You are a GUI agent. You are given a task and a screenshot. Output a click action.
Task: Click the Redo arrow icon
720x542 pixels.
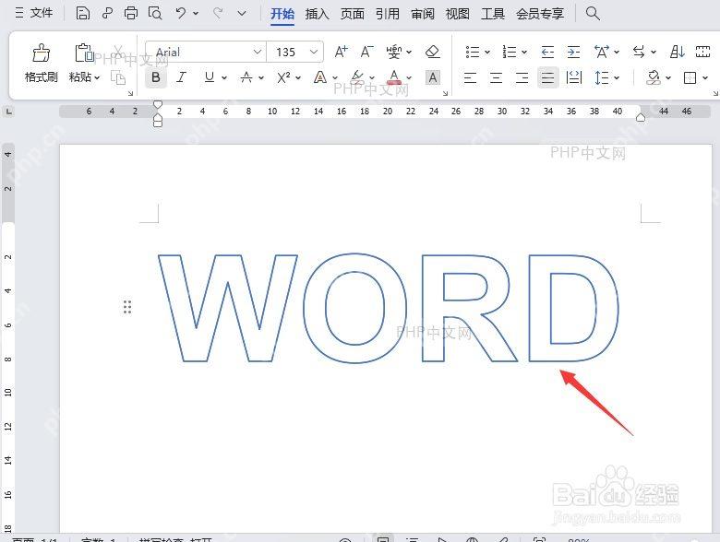click(x=218, y=13)
